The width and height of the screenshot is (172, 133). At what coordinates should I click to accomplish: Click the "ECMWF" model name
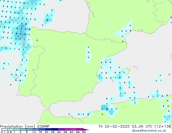(44, 126)
